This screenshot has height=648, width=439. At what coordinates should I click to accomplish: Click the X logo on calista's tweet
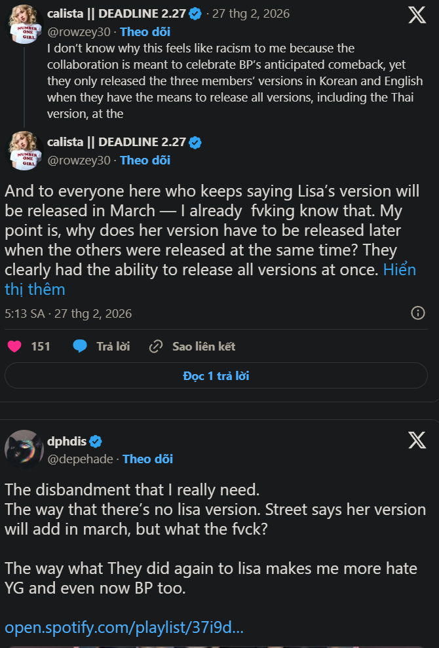[x=417, y=16]
